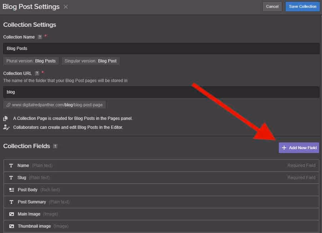Click the link icon before the blog URL preview
Image resolution: width=322 pixels, height=233 pixels.
8,105
